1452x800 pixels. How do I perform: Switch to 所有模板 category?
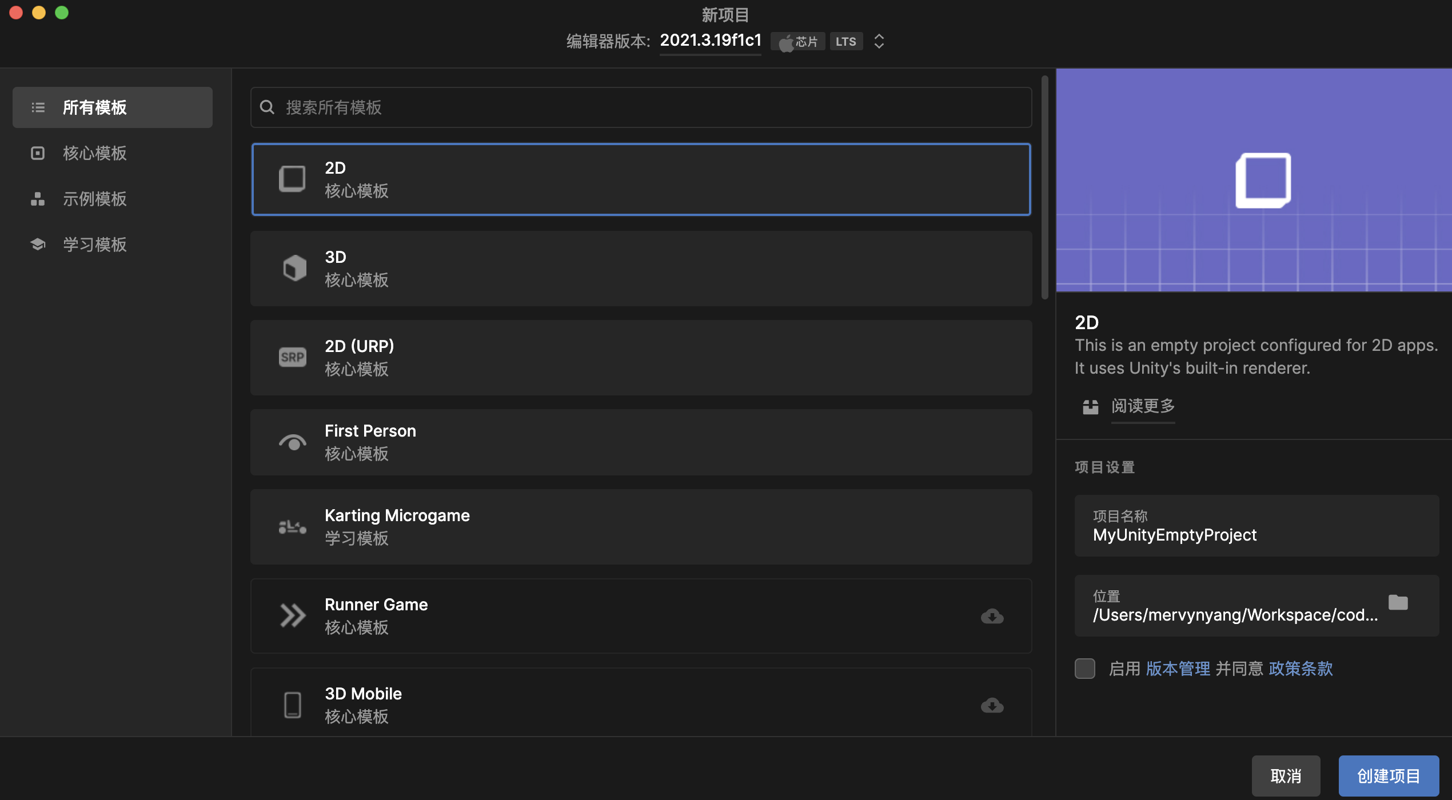pos(113,107)
